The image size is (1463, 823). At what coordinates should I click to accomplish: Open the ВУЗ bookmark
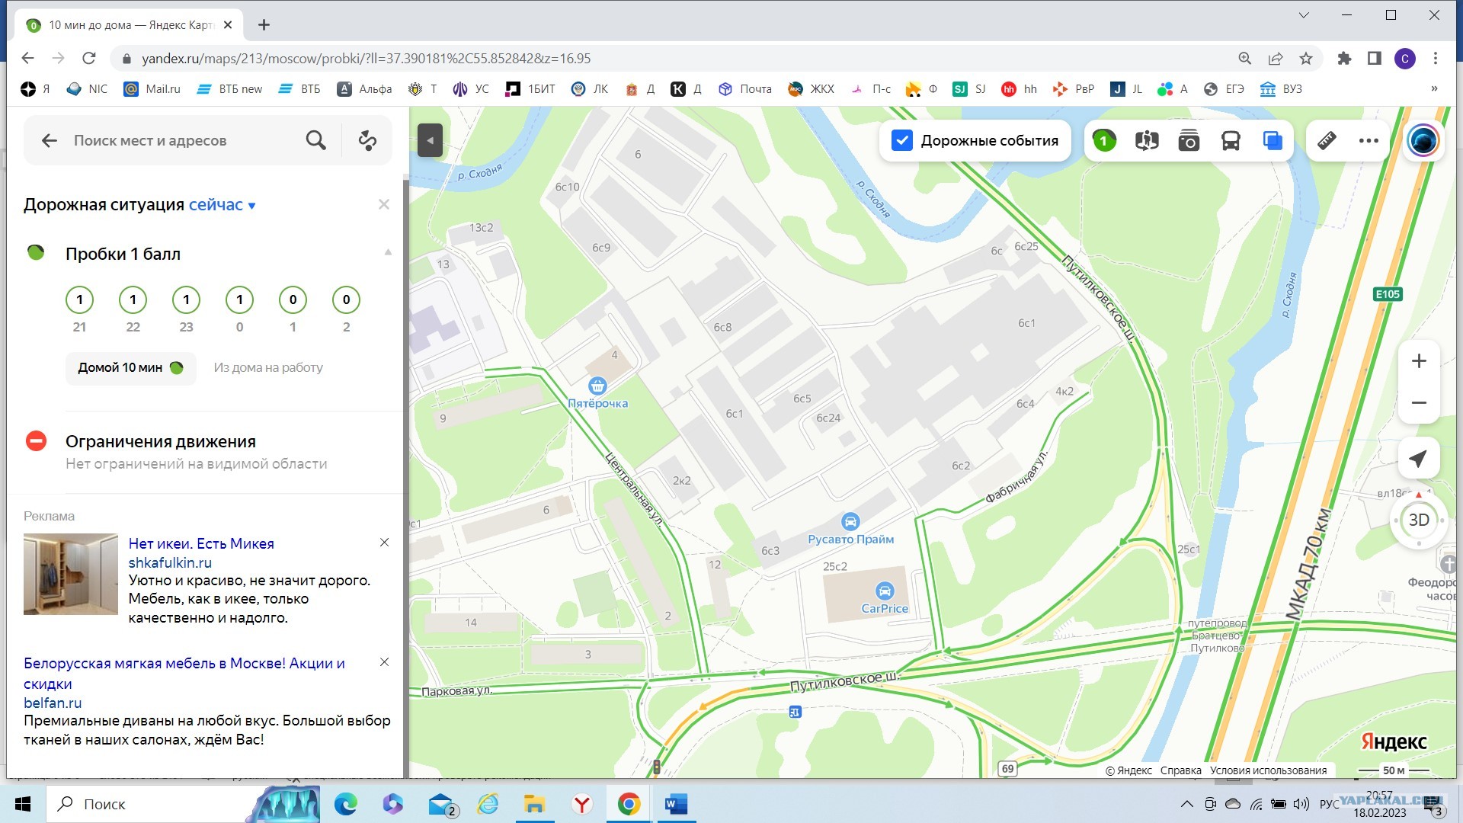1281,89
